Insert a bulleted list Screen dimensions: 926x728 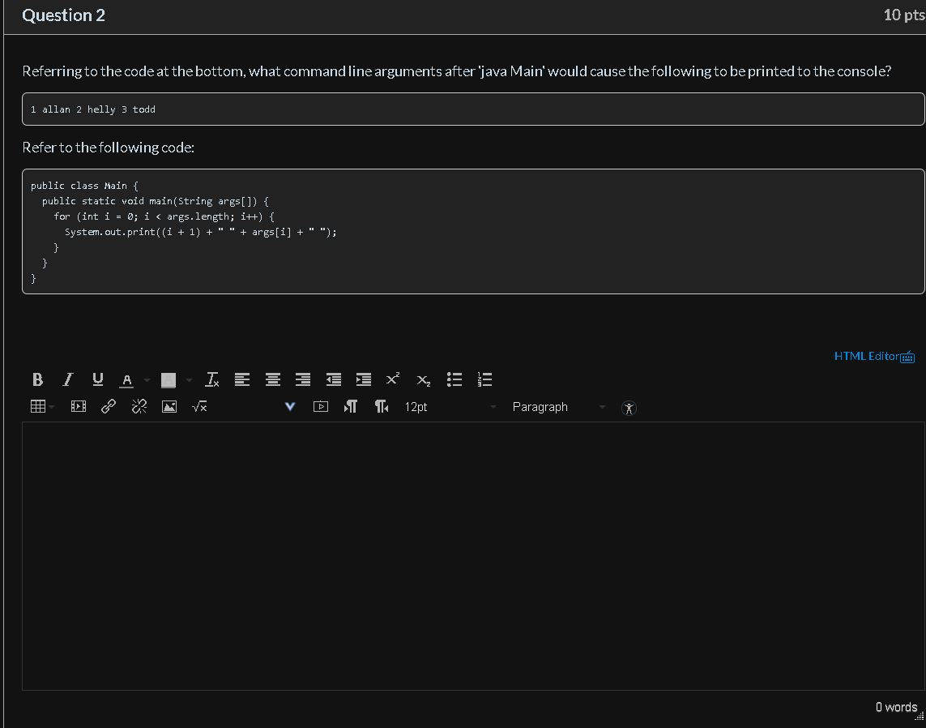point(454,379)
